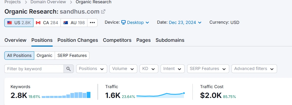Open the Device Desktop dropdown
Viewport: 292px width, 105px height.
(135, 22)
